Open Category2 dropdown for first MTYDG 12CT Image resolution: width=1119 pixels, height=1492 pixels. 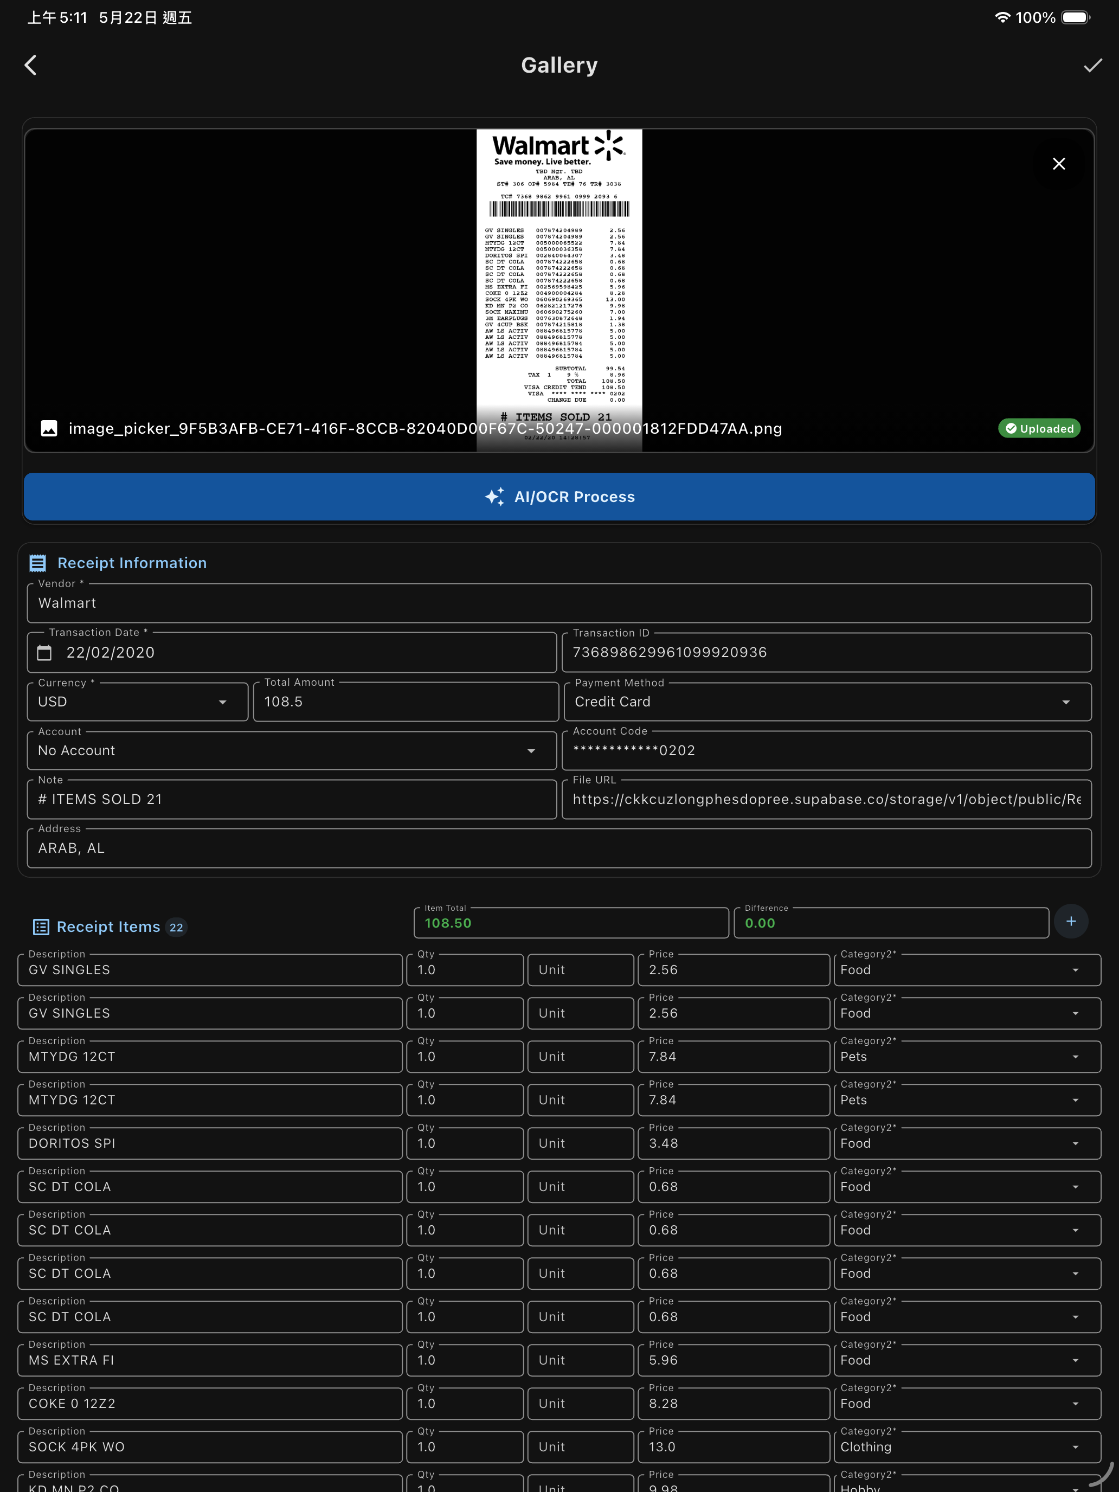point(967,1056)
